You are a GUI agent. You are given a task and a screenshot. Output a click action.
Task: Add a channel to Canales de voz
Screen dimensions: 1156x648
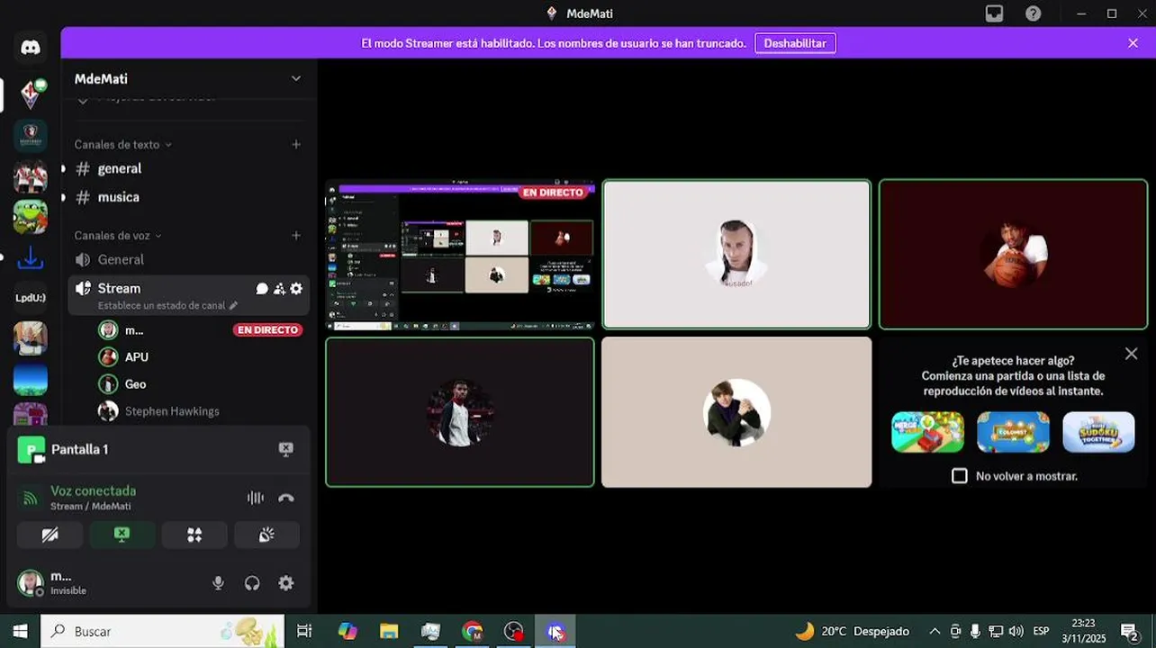point(296,236)
